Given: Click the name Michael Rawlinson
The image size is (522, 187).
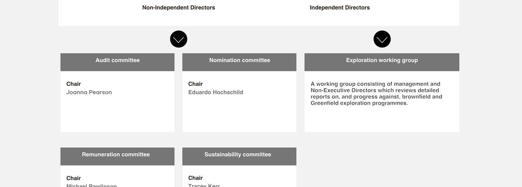Looking at the screenshot, I should 92,185.
